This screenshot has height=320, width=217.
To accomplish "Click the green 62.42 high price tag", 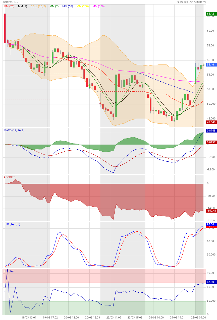I will 211,14.
